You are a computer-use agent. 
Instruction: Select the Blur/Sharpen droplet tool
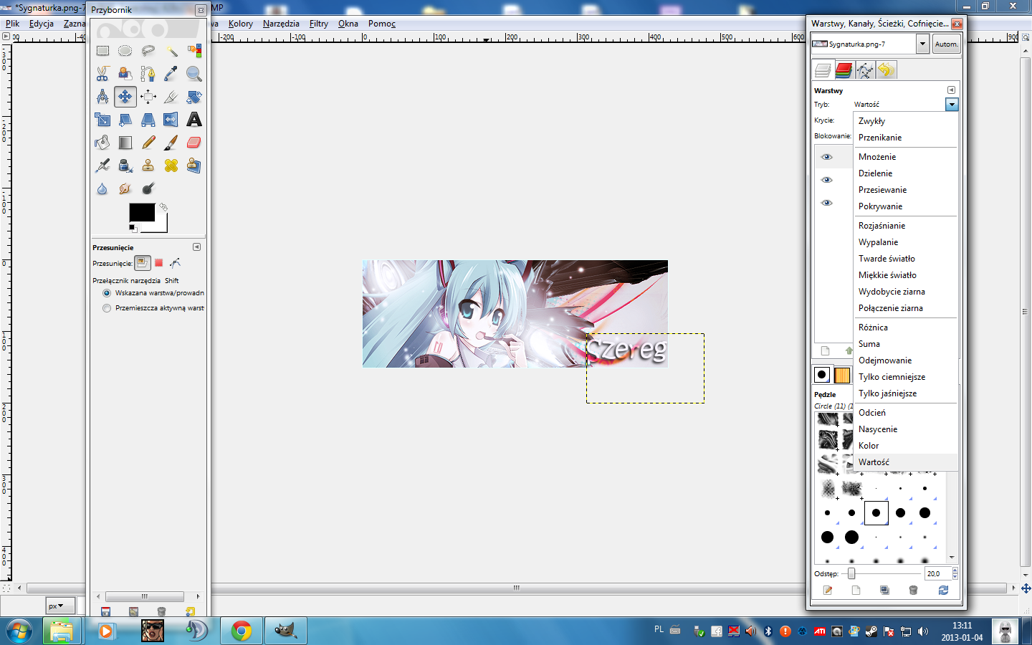pyautogui.click(x=102, y=188)
